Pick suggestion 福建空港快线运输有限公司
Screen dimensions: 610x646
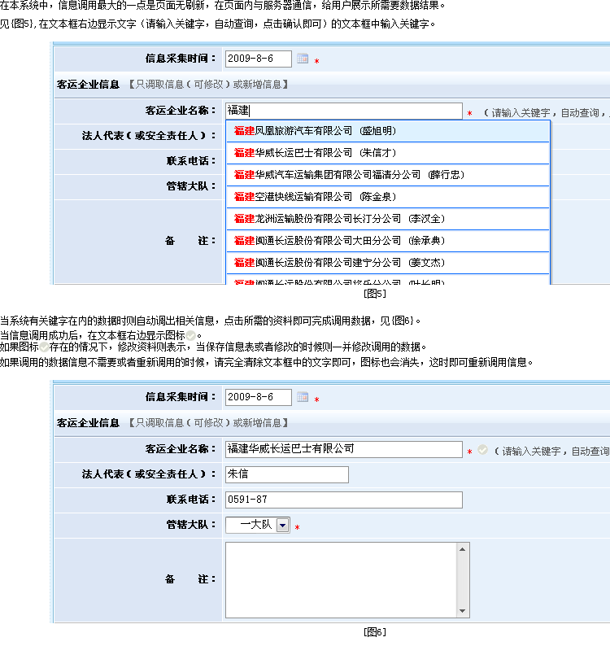tap(388, 197)
